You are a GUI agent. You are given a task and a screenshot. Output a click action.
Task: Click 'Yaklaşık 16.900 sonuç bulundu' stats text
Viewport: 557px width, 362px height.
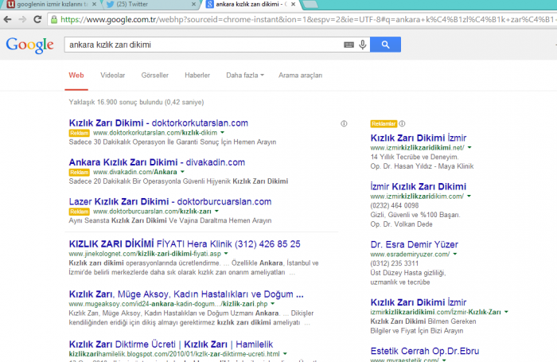(x=136, y=103)
